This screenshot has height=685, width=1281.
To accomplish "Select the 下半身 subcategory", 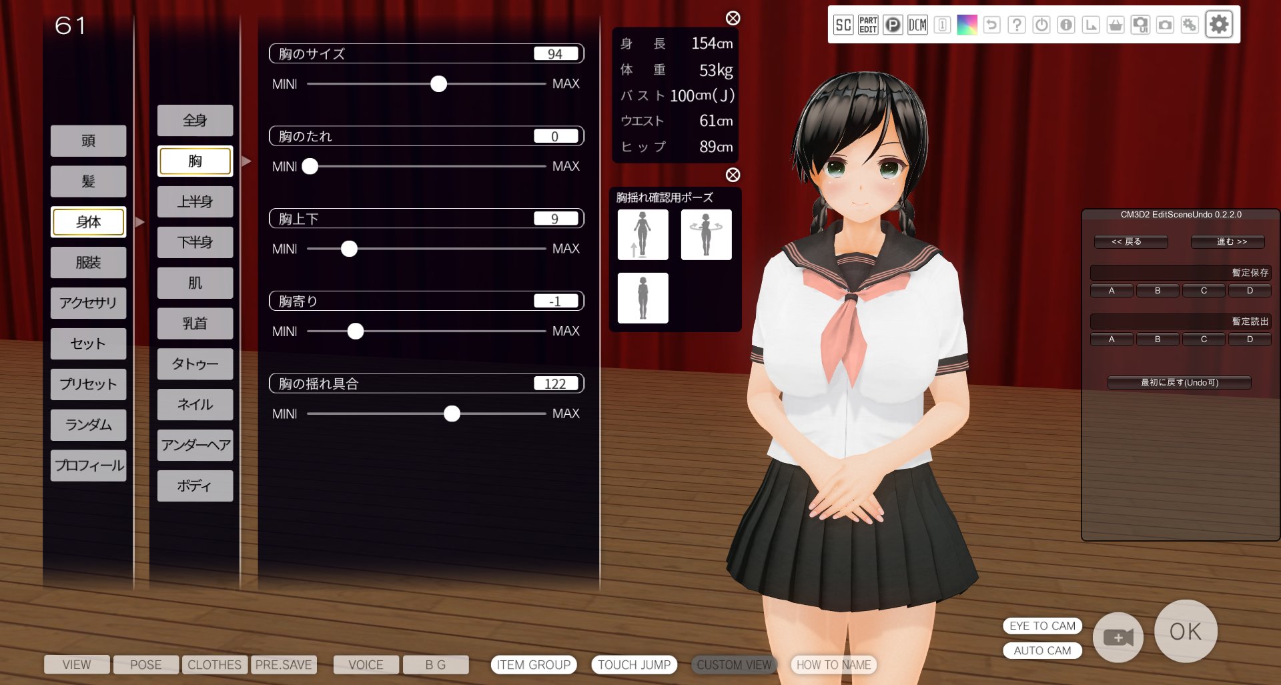I will (x=195, y=242).
